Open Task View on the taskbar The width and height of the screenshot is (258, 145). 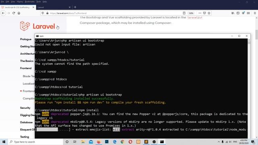coord(75,142)
